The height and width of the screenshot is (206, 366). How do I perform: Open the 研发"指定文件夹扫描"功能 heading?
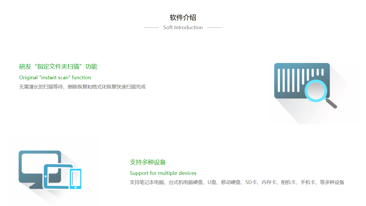point(58,67)
